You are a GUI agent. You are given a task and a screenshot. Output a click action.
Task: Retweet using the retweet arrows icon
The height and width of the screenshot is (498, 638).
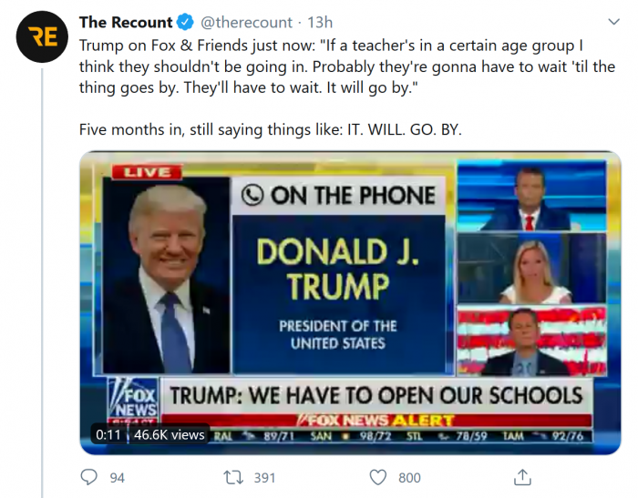pos(232,477)
